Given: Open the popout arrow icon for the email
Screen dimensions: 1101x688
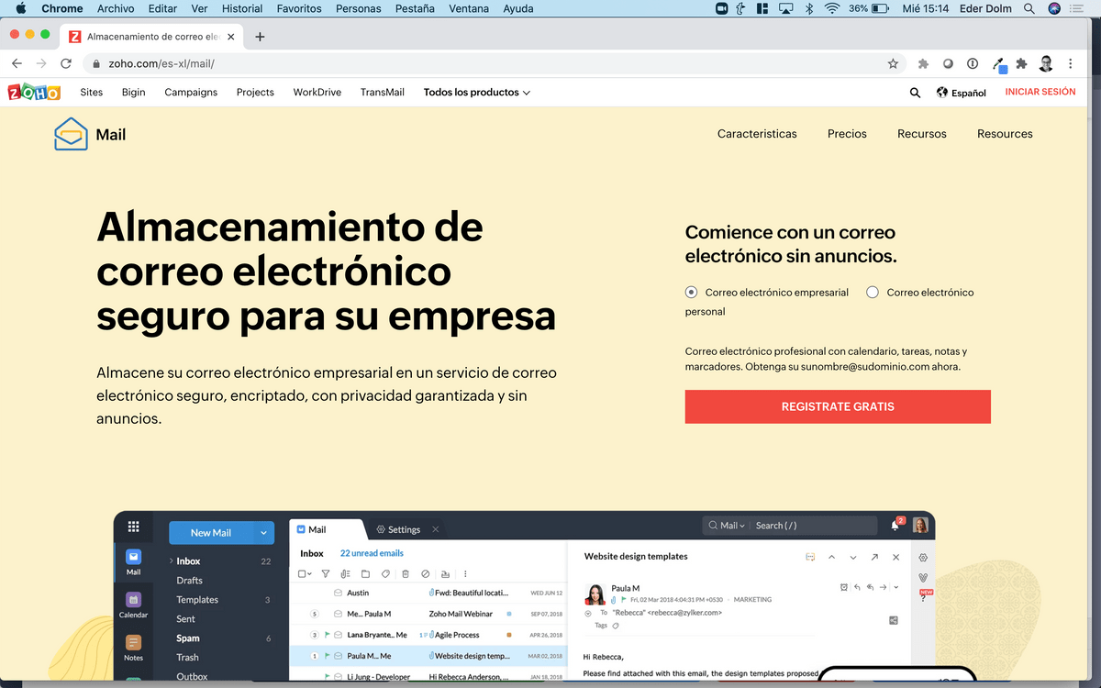Looking at the screenshot, I should click(x=874, y=557).
